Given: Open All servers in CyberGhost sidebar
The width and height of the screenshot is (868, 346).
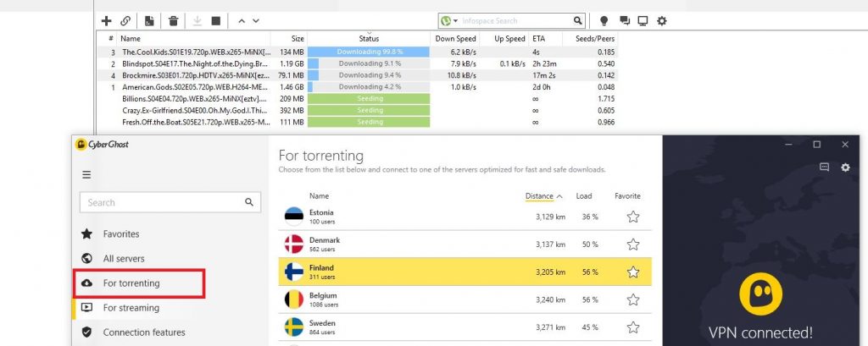Looking at the screenshot, I should (x=124, y=258).
